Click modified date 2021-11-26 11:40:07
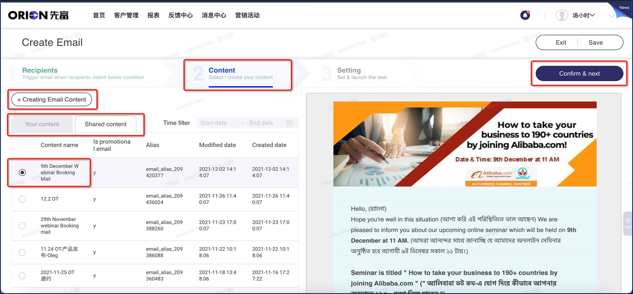 [218, 199]
